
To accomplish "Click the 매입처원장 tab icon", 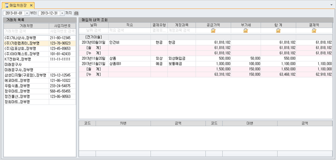I will 7,5.
